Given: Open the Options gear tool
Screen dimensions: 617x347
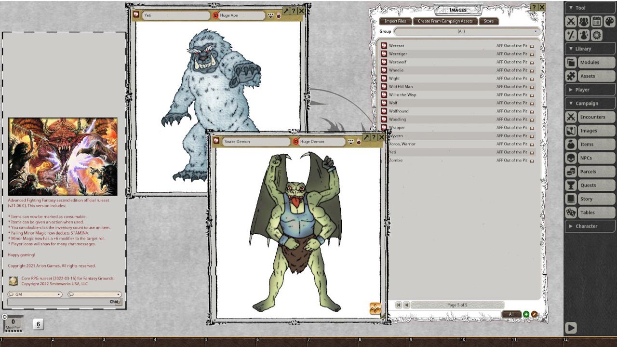Looking at the screenshot, I should click(x=597, y=35).
